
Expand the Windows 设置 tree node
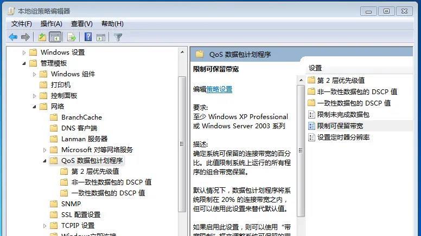[x=24, y=53]
